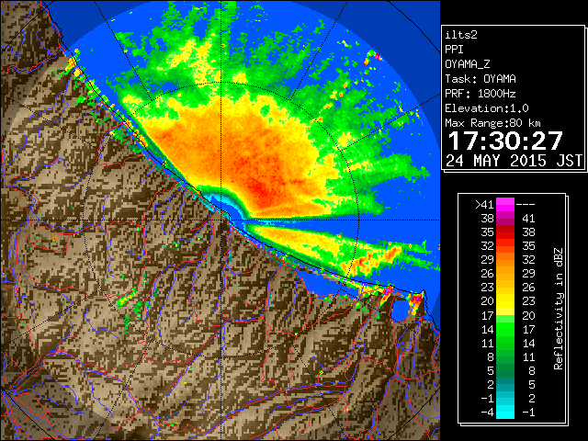Click the -4 legend value label
The width and height of the screenshot is (588, 441).
pos(487,412)
